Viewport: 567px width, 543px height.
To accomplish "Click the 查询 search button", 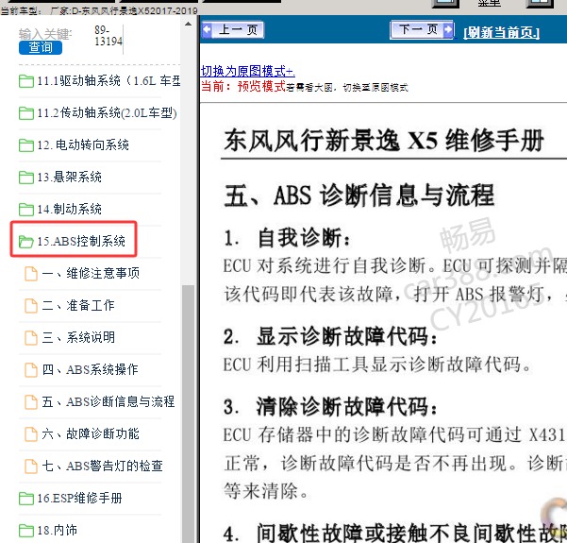I will pos(41,48).
